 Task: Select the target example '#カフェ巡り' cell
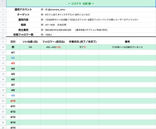click(98, 15)
